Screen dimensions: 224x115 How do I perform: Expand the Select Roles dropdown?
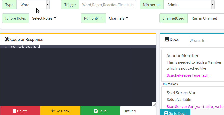(x=44, y=18)
